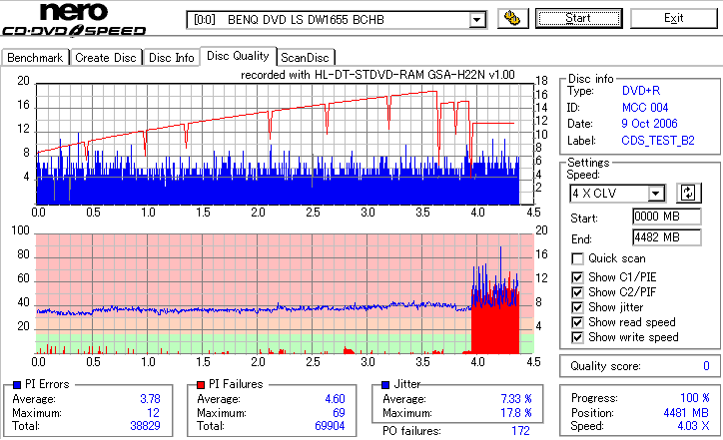
Task: Click the blue Jitter legend square
Action: (385, 385)
